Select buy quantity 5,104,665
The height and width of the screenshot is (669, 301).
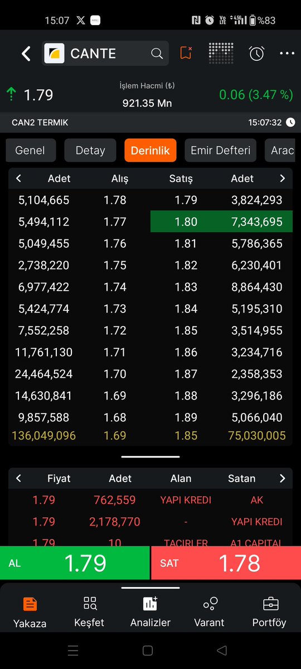43,200
